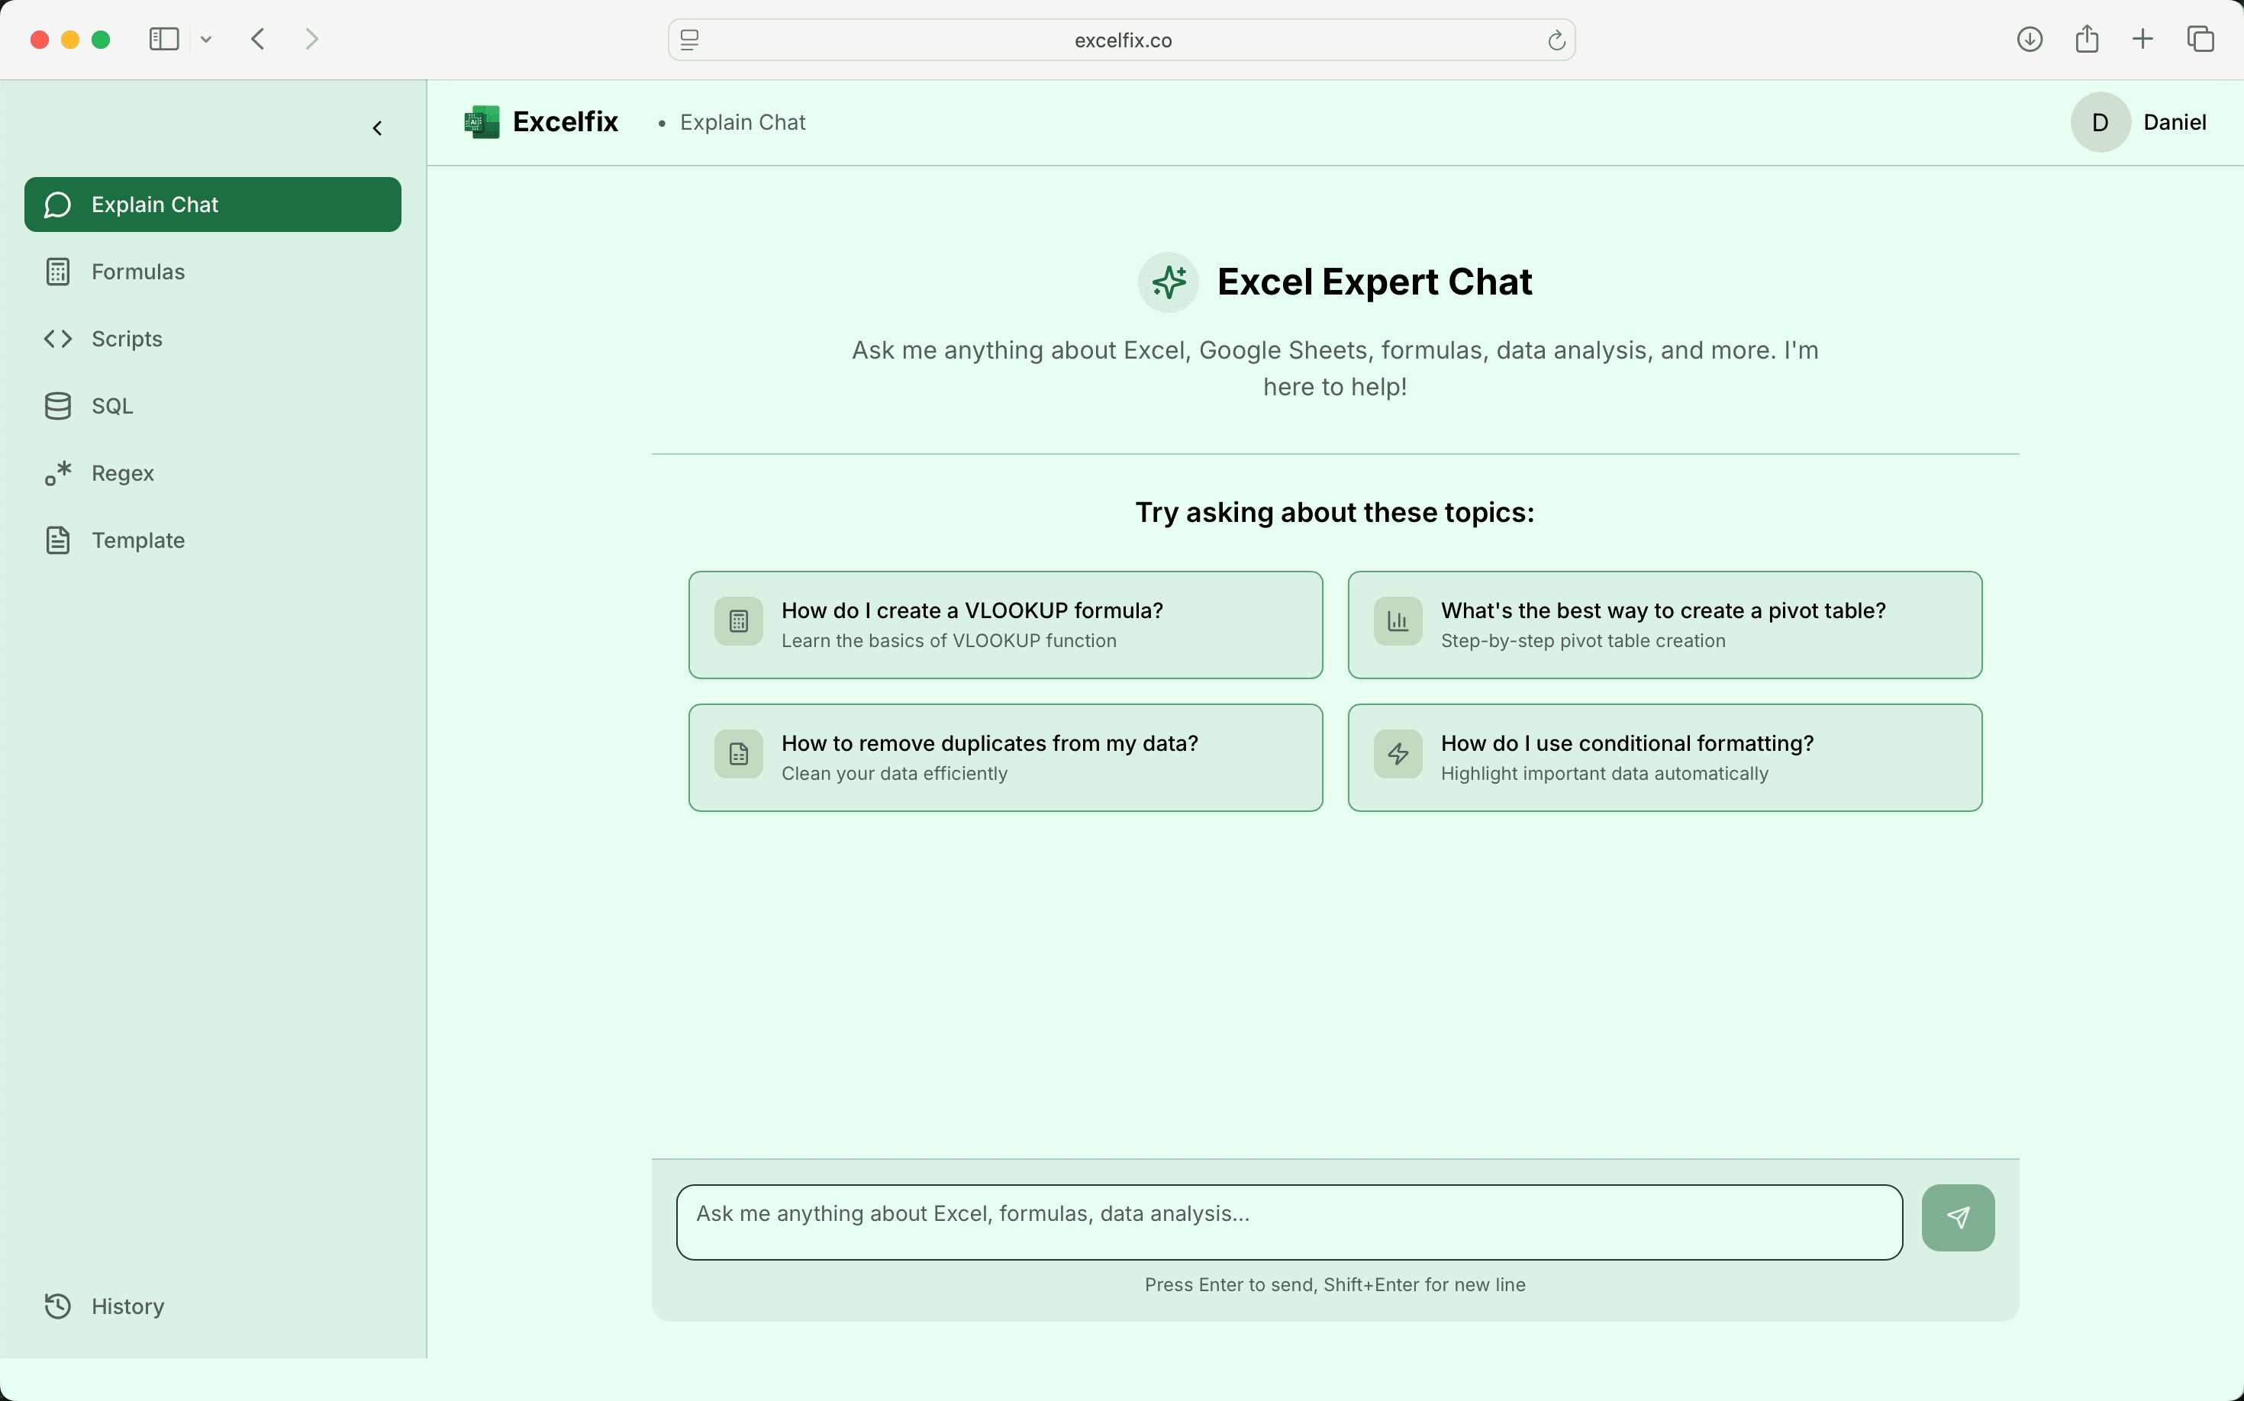Click the Scripts code brackets icon
This screenshot has height=1401, width=2244.
pos(57,339)
